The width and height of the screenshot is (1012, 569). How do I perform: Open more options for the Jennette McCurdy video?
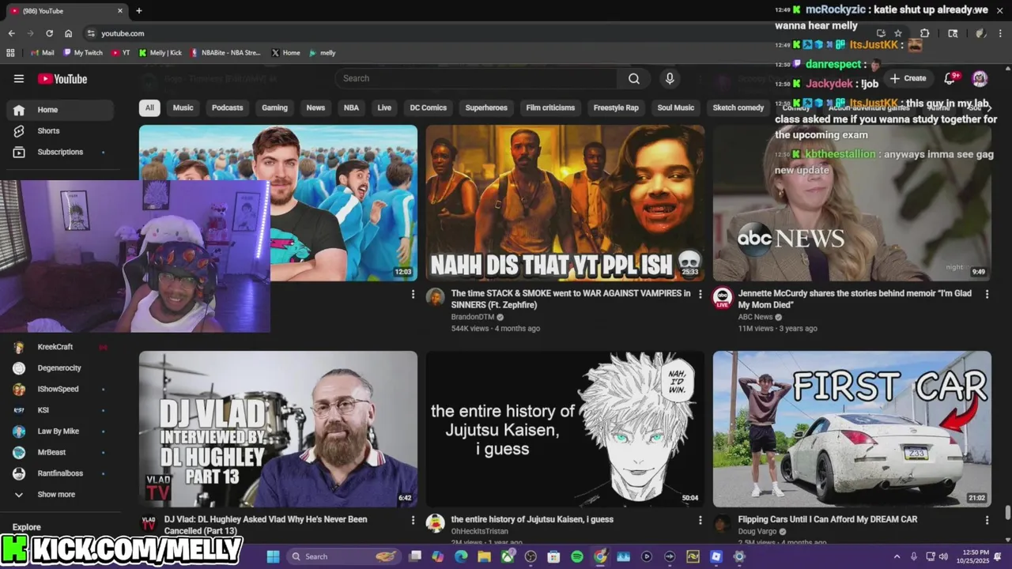(987, 294)
